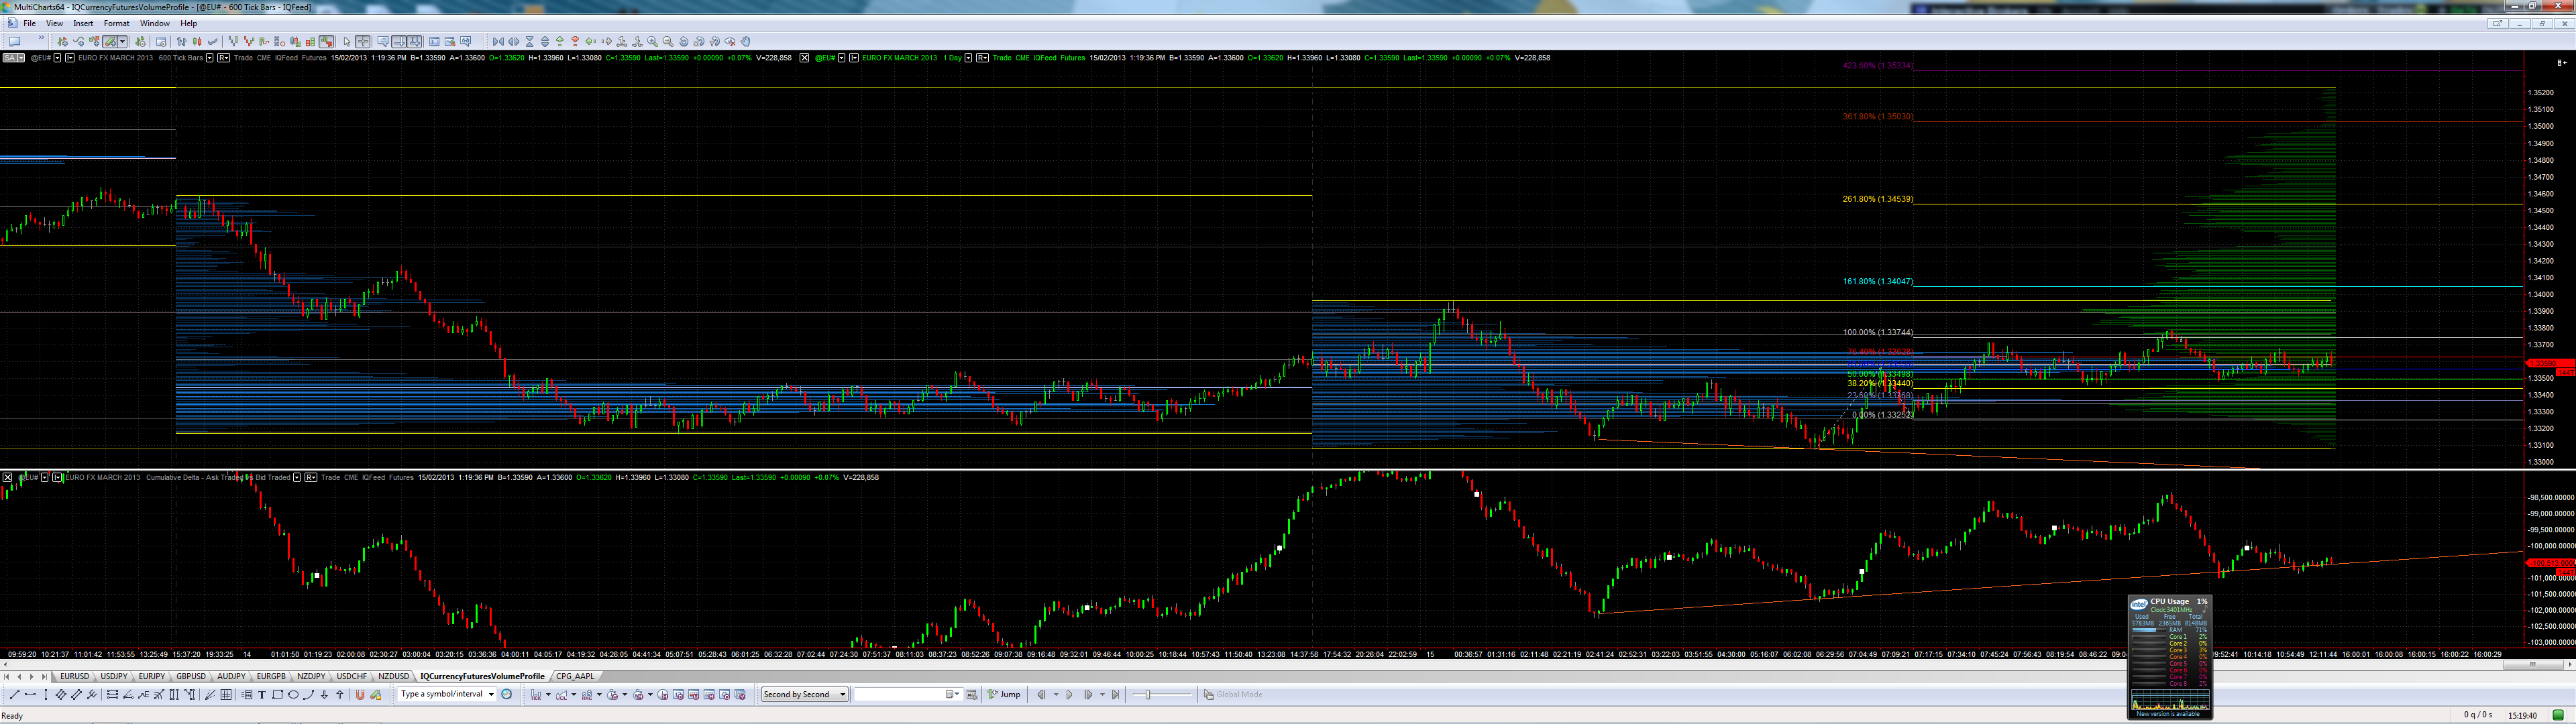
Task: Click the 261.80% (1.34539) Fibonacci label
Action: click(x=1877, y=199)
